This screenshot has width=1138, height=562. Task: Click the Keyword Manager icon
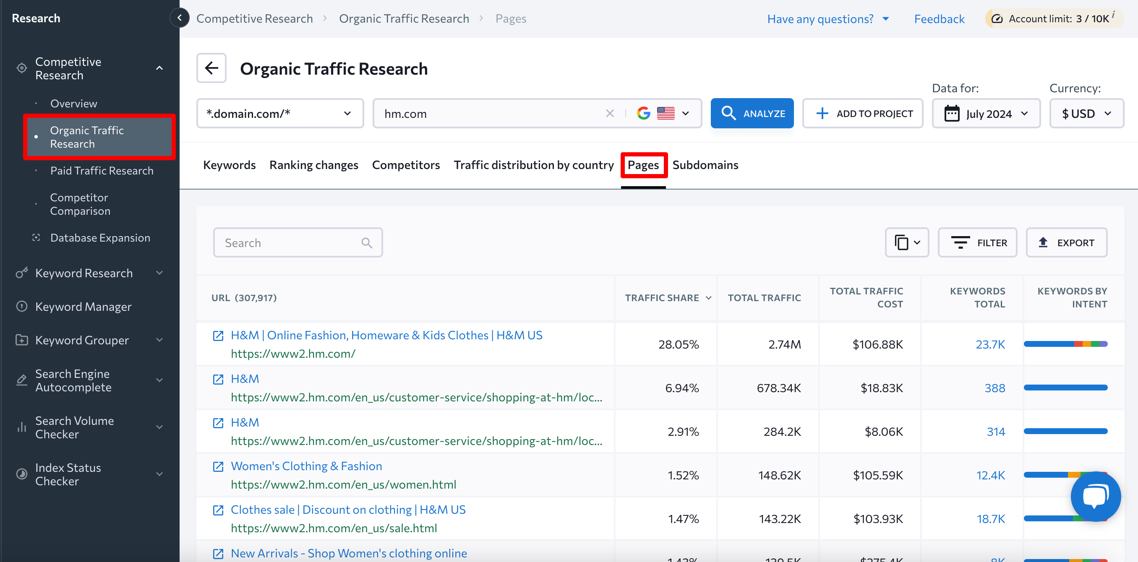[x=22, y=306]
